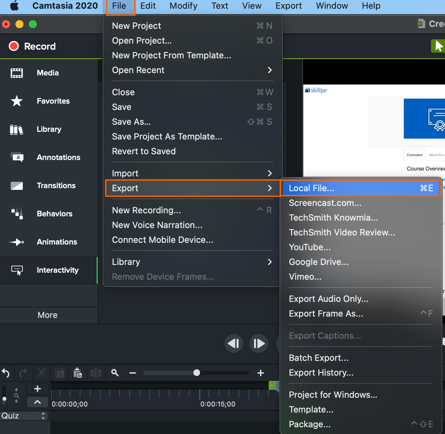The image size is (445, 434).
Task: Open the Transitions icon
Action: (x=17, y=185)
